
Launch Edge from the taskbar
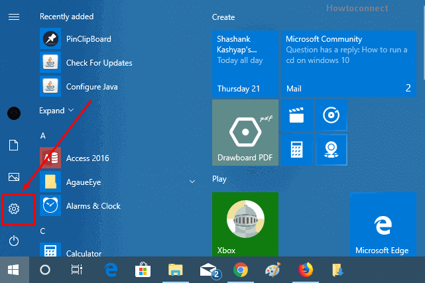(x=111, y=270)
